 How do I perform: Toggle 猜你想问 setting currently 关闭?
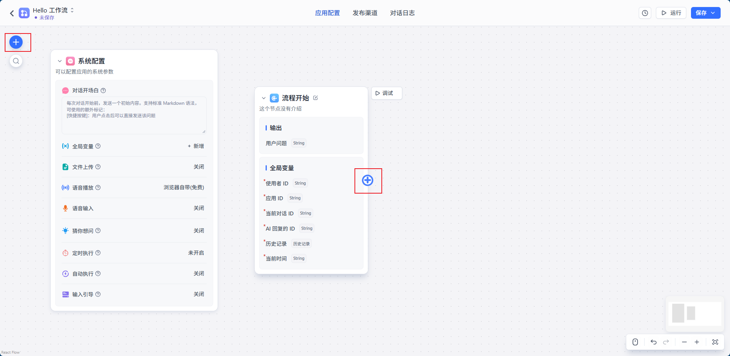[198, 231]
